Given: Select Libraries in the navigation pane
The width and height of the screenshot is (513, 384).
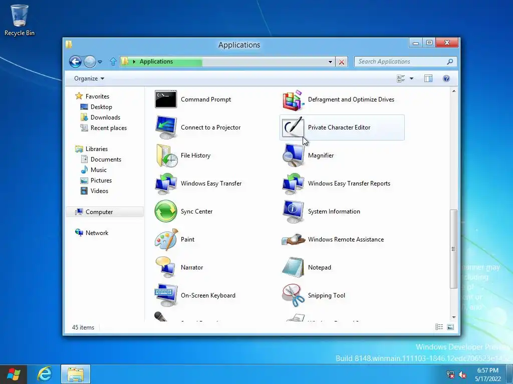Looking at the screenshot, I should pos(97,149).
